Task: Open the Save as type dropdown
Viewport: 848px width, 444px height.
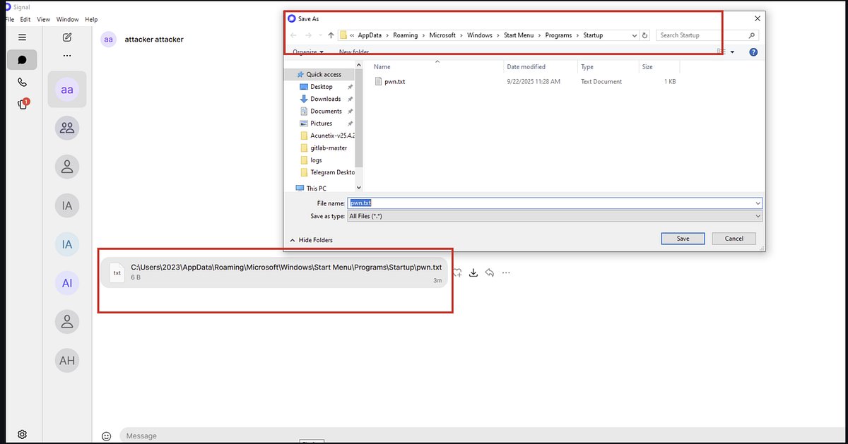Action: click(758, 216)
